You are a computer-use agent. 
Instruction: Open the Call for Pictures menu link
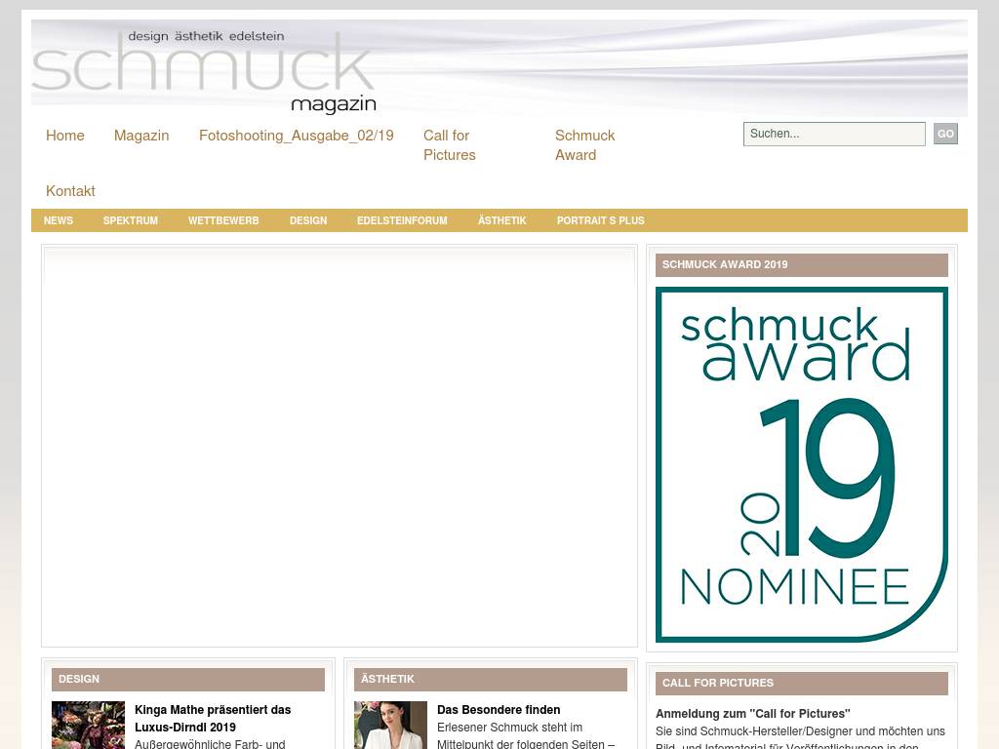449,145
